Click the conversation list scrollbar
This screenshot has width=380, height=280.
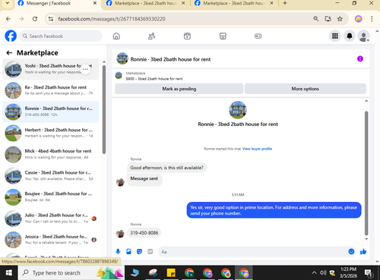click(x=104, y=109)
